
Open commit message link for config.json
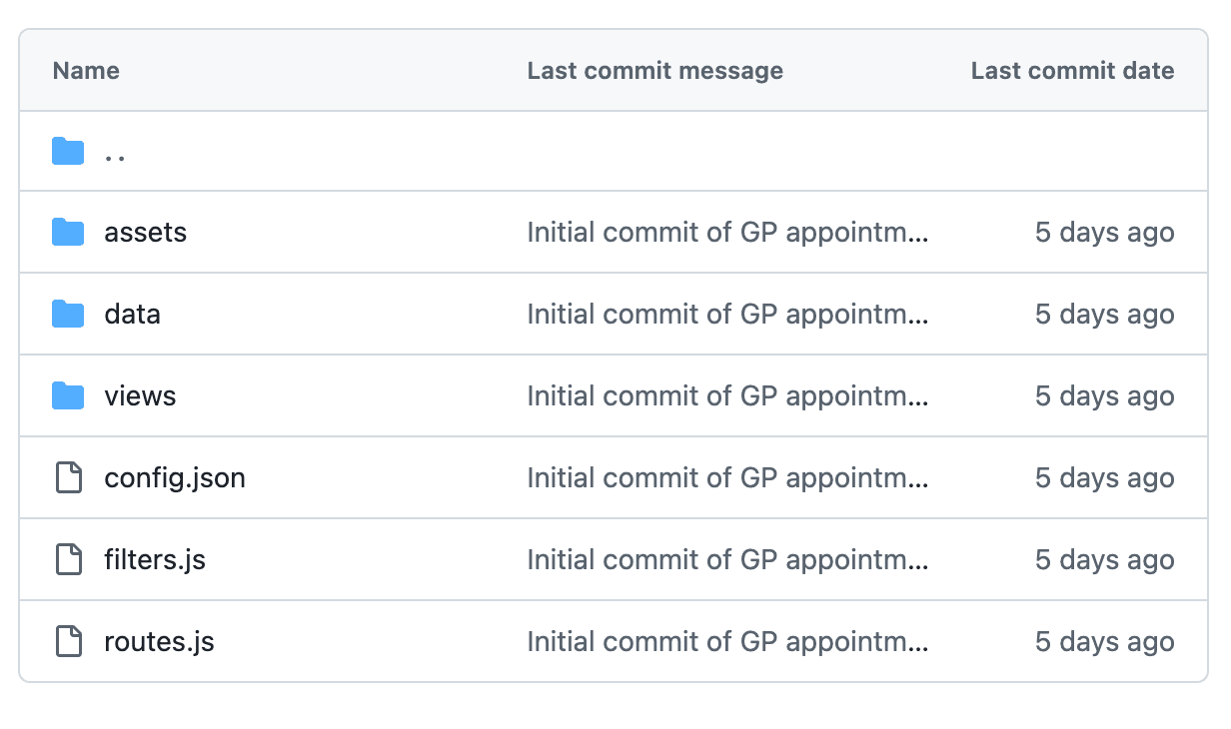pos(727,478)
